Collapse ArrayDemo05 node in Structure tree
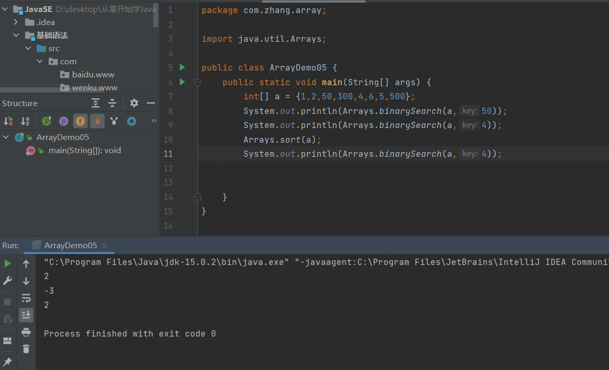The height and width of the screenshot is (370, 609). pos(6,137)
